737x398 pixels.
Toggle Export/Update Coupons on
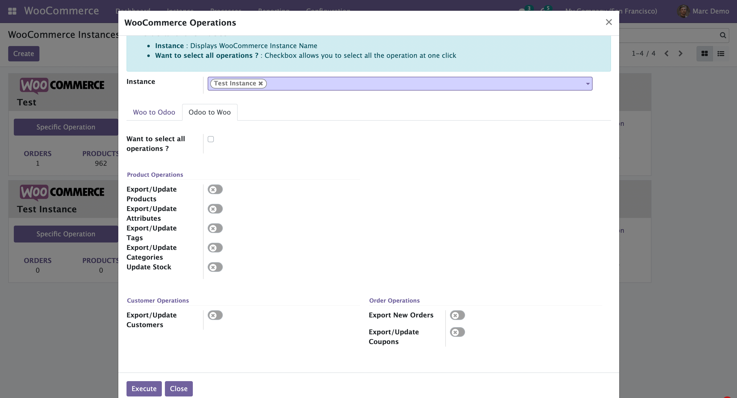point(457,332)
